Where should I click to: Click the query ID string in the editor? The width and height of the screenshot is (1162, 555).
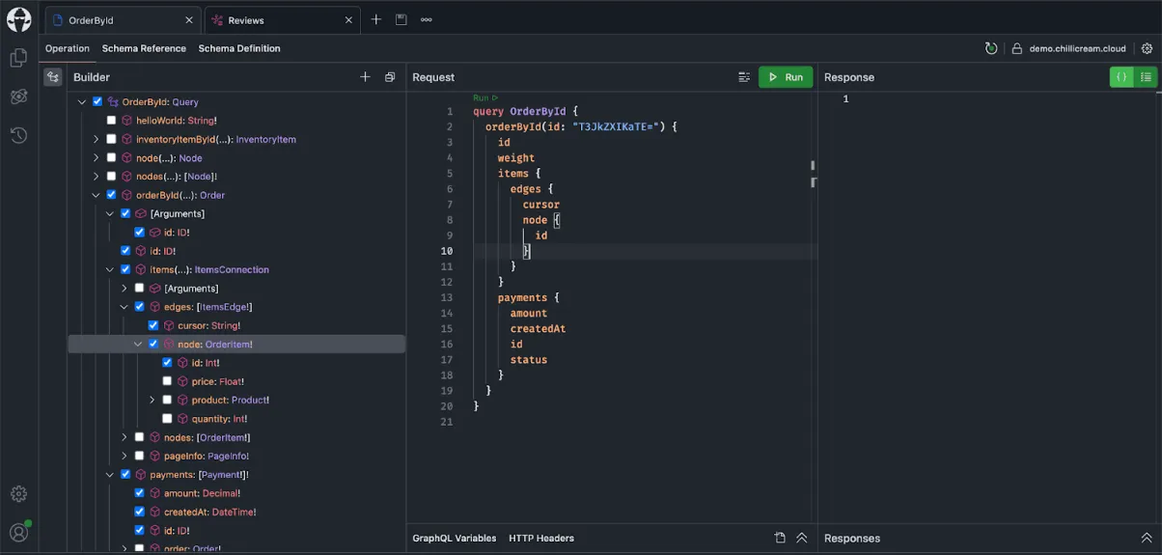605,126
